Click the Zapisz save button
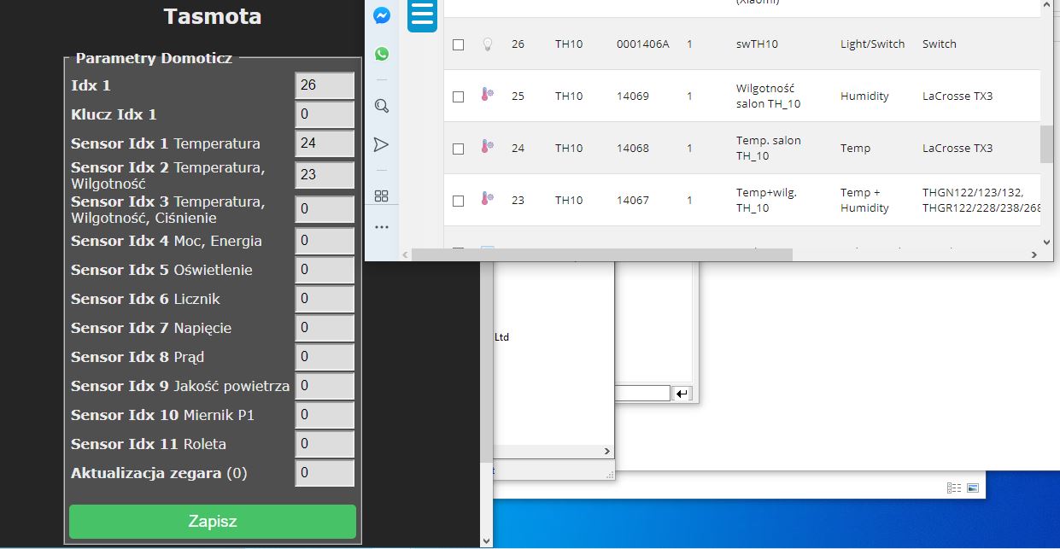This screenshot has width=1060, height=549. coord(213,521)
